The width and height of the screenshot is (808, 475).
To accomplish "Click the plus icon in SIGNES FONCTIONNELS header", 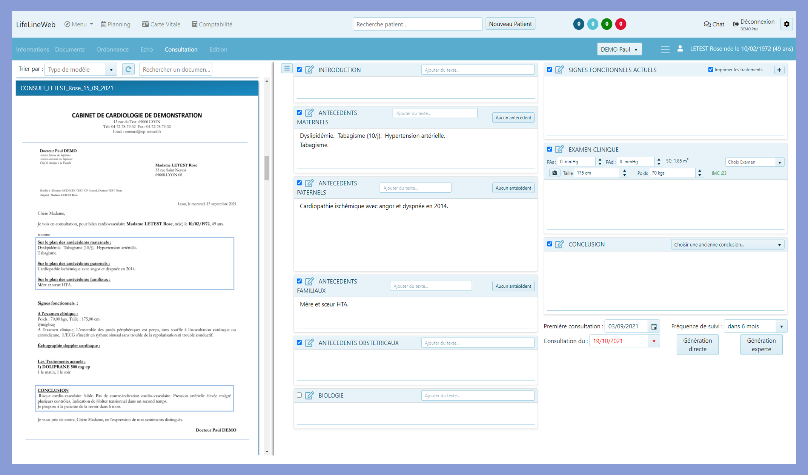I will point(779,70).
